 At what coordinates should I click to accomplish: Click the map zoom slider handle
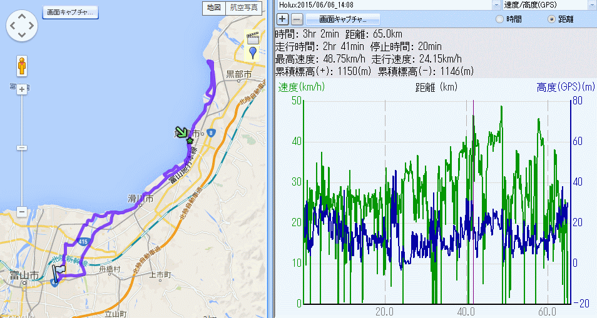pos(22,148)
